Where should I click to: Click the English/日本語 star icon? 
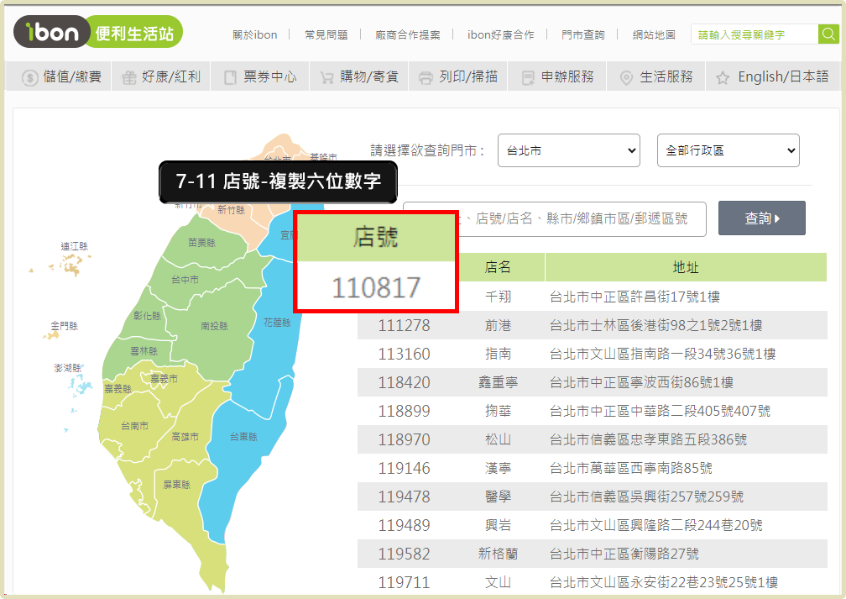(723, 78)
